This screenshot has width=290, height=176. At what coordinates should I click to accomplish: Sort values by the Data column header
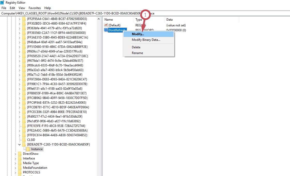pyautogui.click(x=169, y=20)
